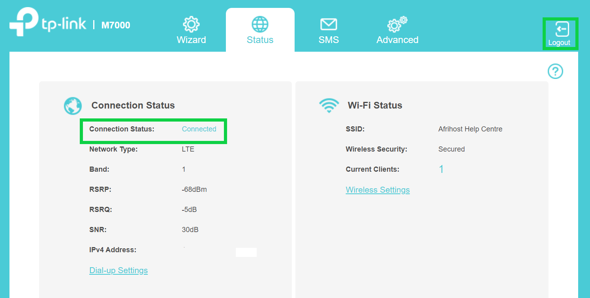The image size is (590, 298).
Task: Click the Advanced double-gear icon
Action: click(x=396, y=24)
